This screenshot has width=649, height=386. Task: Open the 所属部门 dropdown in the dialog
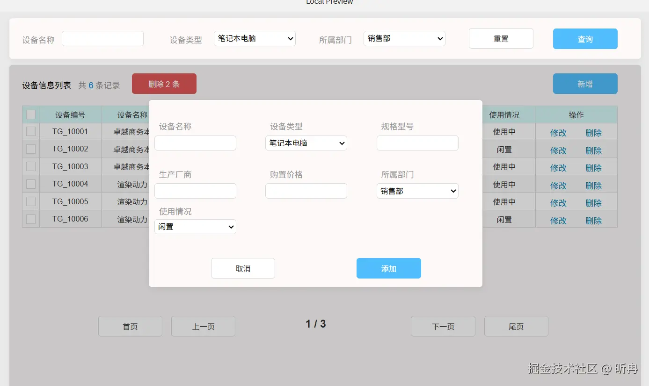(417, 191)
